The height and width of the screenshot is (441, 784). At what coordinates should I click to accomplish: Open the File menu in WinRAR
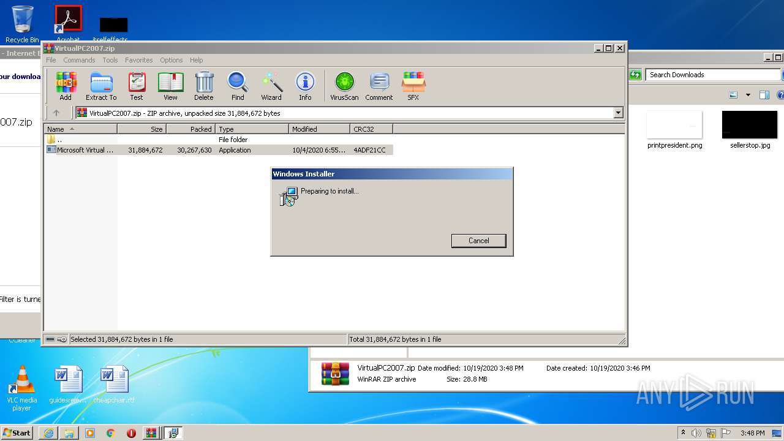51,60
